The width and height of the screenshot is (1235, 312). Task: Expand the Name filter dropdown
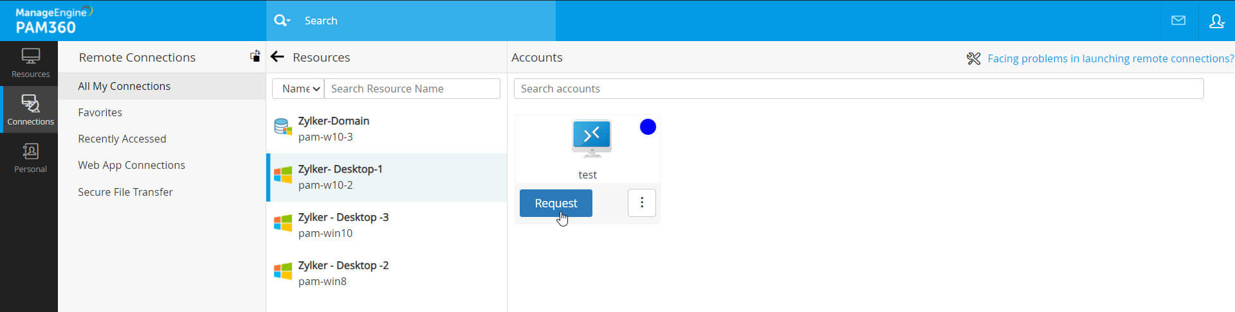pyautogui.click(x=298, y=89)
